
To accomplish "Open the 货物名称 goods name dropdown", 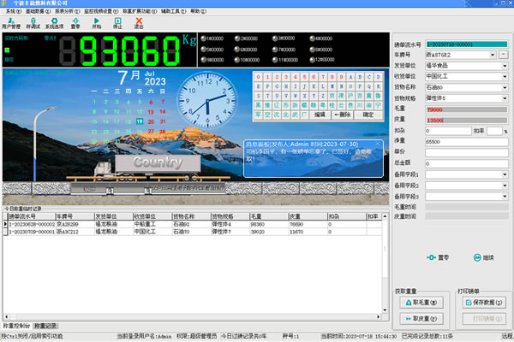I will [505, 88].
